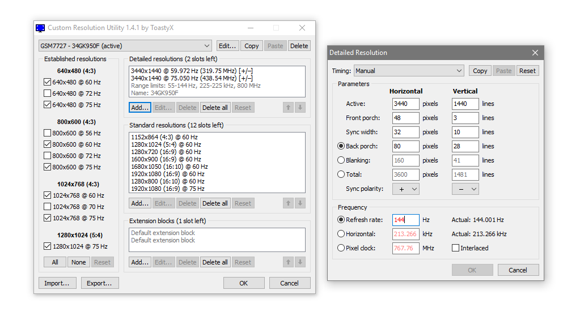The height and width of the screenshot is (320, 563).
Task: Click Add under Detailed resolutions
Action: click(139, 108)
